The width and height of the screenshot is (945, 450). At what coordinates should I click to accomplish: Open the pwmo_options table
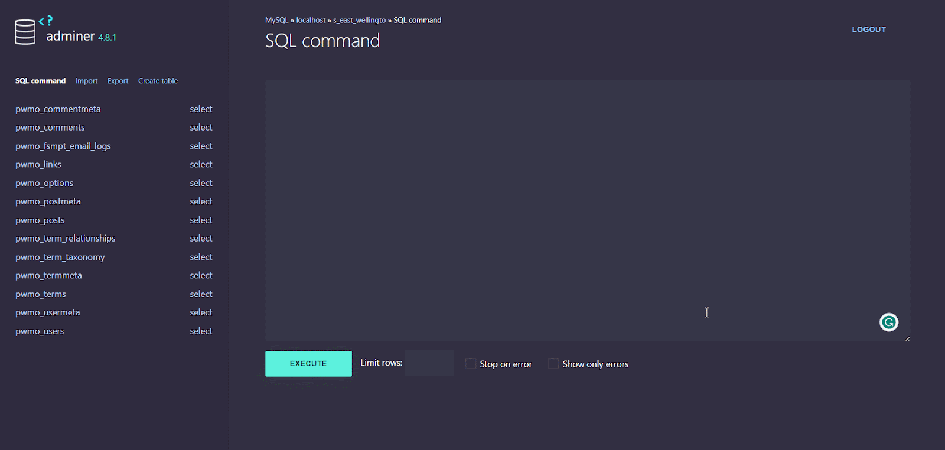[44, 183]
